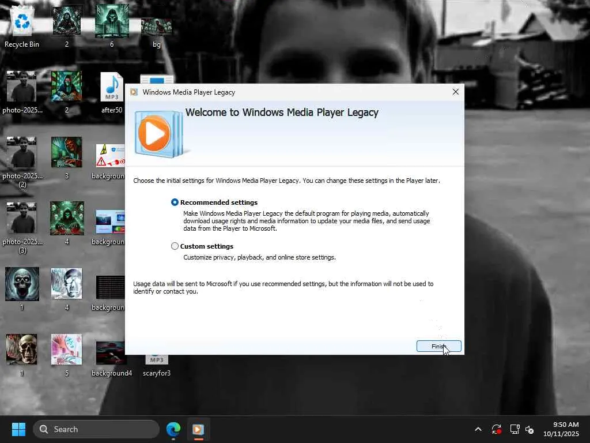
Task: Click the taskbar Search box
Action: pyautogui.click(x=96, y=429)
